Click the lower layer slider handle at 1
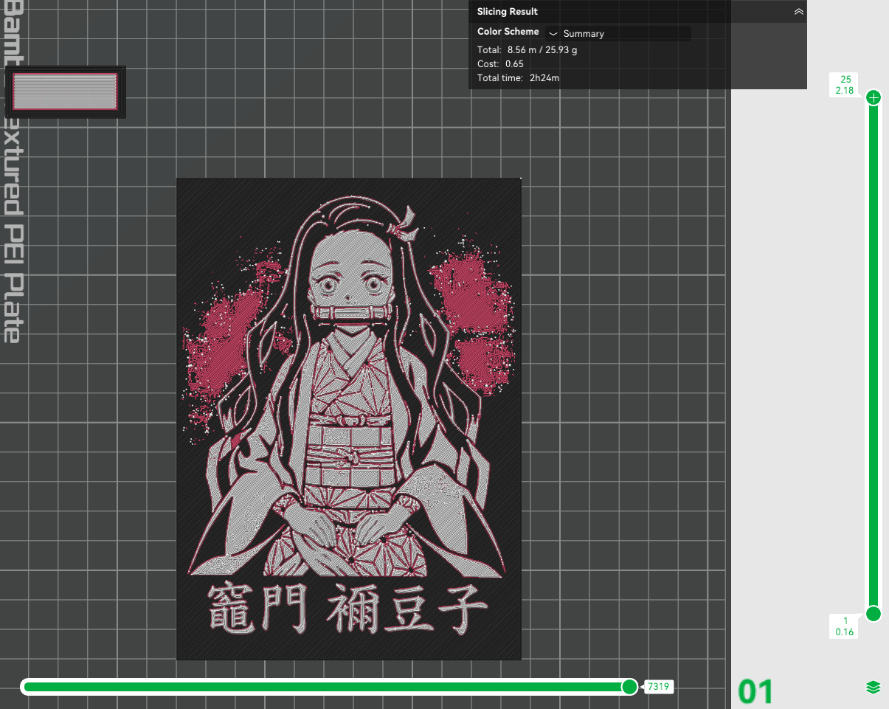The width and height of the screenshot is (889, 709). pos(874,613)
